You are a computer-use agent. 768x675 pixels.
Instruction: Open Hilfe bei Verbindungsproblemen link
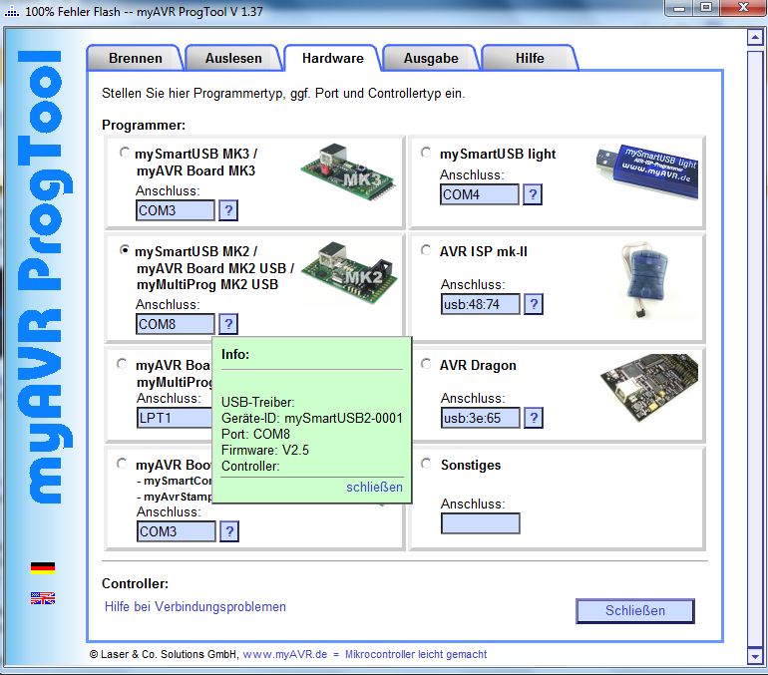click(x=194, y=606)
